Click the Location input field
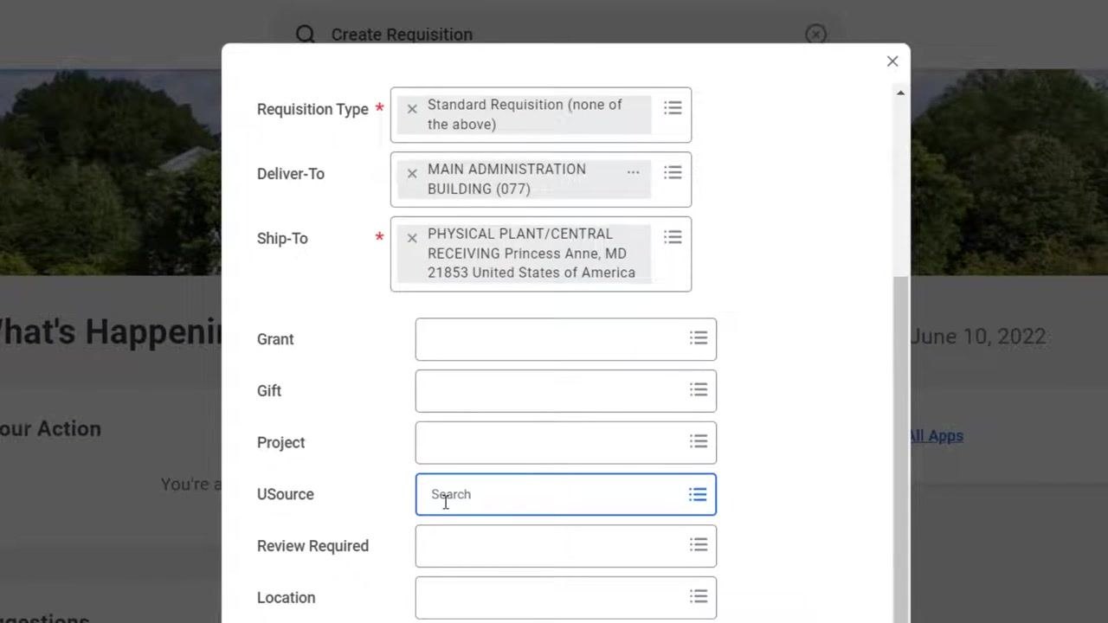Image resolution: width=1108 pixels, height=623 pixels. 566,598
